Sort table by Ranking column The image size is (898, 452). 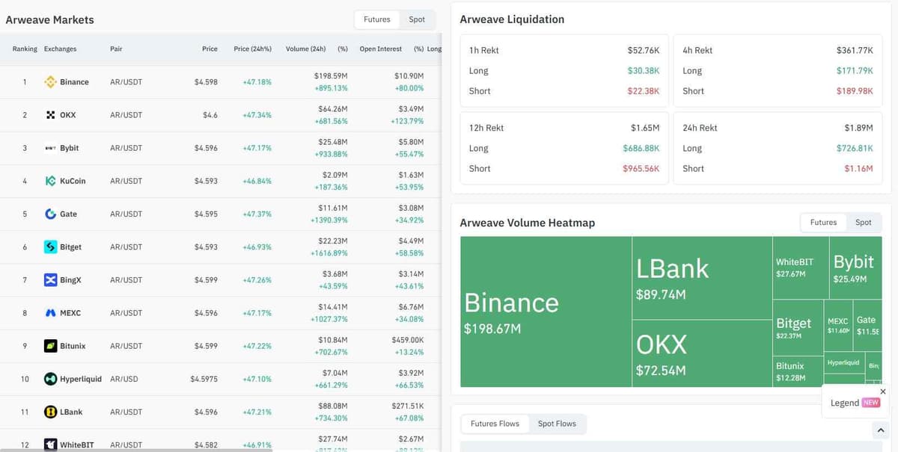pos(25,49)
